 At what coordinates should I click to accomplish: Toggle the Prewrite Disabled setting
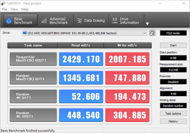click(x=173, y=82)
